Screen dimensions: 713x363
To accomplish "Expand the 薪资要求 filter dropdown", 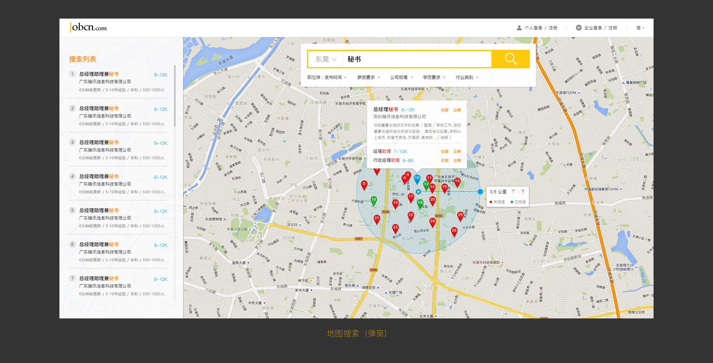I will (x=368, y=78).
